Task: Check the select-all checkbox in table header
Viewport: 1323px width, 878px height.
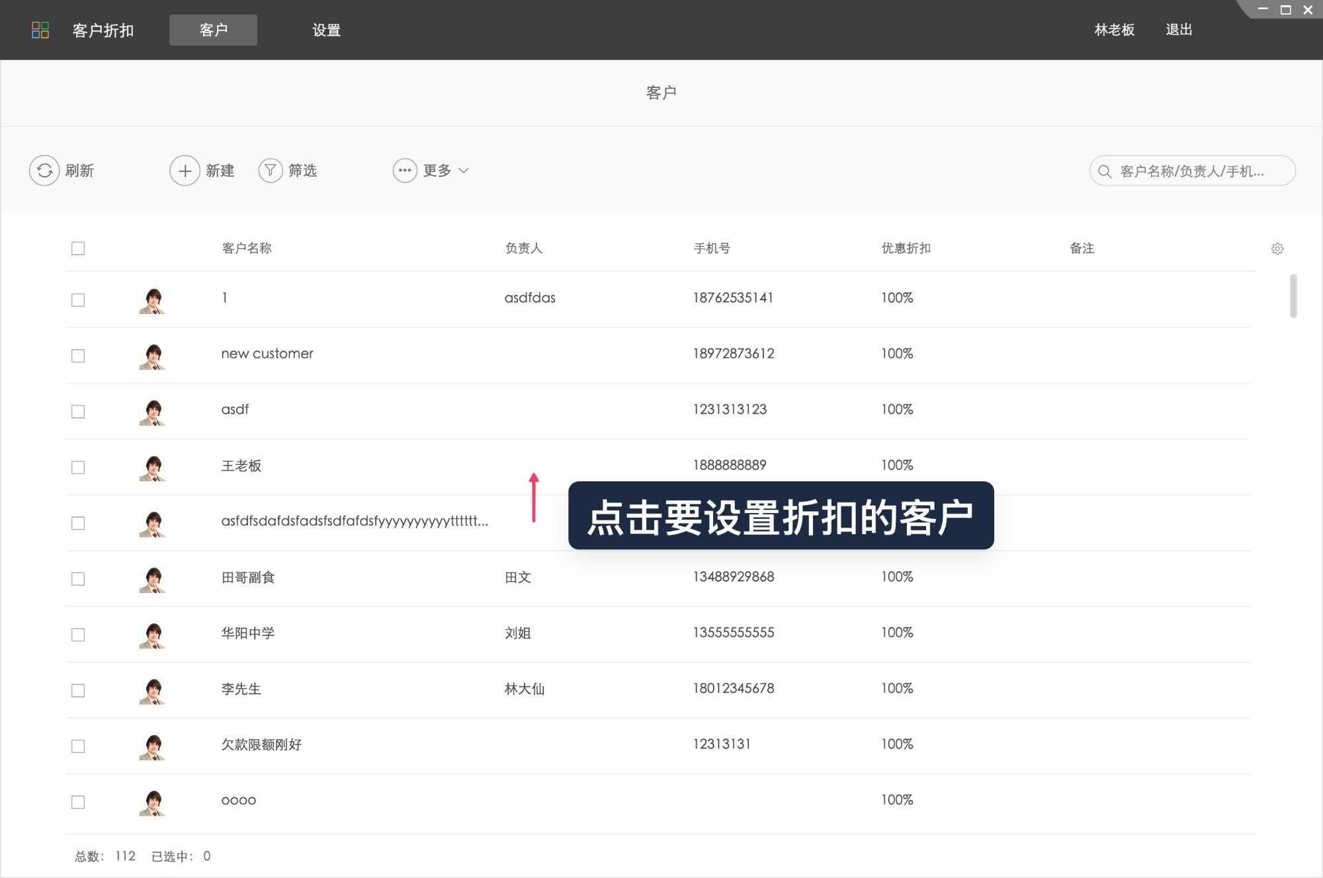Action: click(78, 249)
